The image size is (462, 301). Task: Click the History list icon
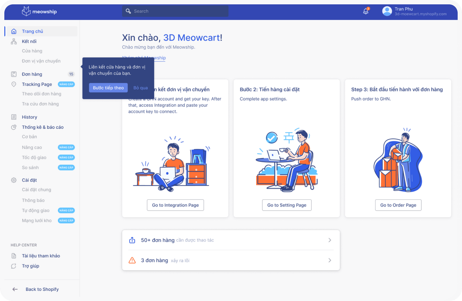click(14, 117)
